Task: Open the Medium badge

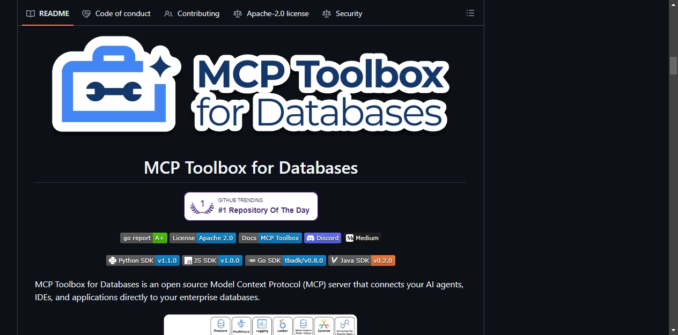Action: [x=363, y=238]
